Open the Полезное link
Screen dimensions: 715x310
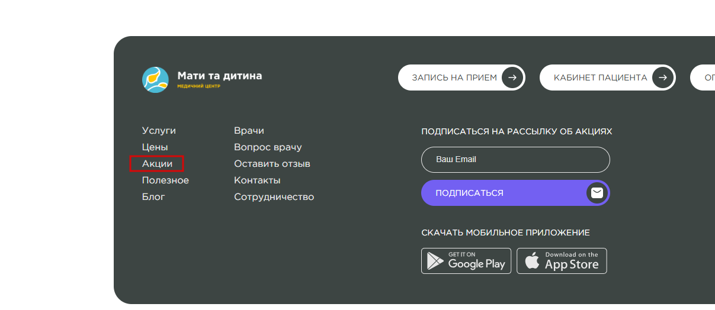click(165, 180)
